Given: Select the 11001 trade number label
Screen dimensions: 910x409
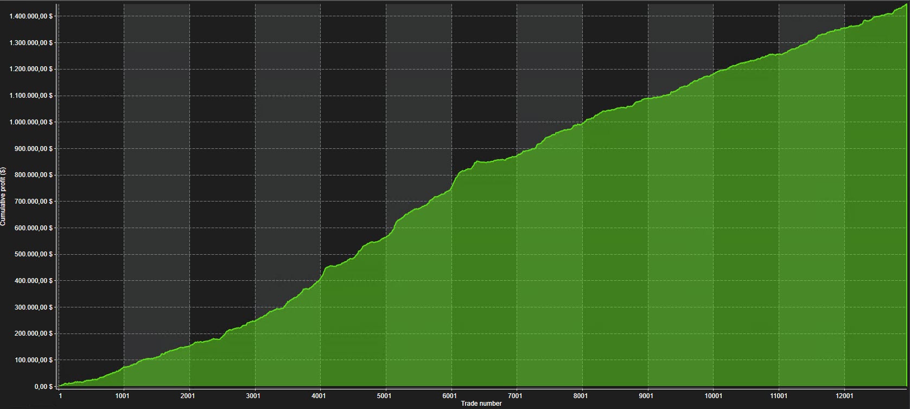Looking at the screenshot, I should coord(778,396).
